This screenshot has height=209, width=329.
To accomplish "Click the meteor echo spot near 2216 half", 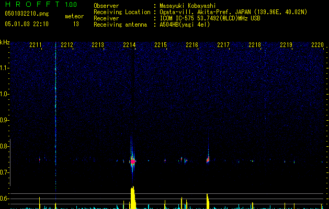I will pyautogui.click(x=208, y=159).
